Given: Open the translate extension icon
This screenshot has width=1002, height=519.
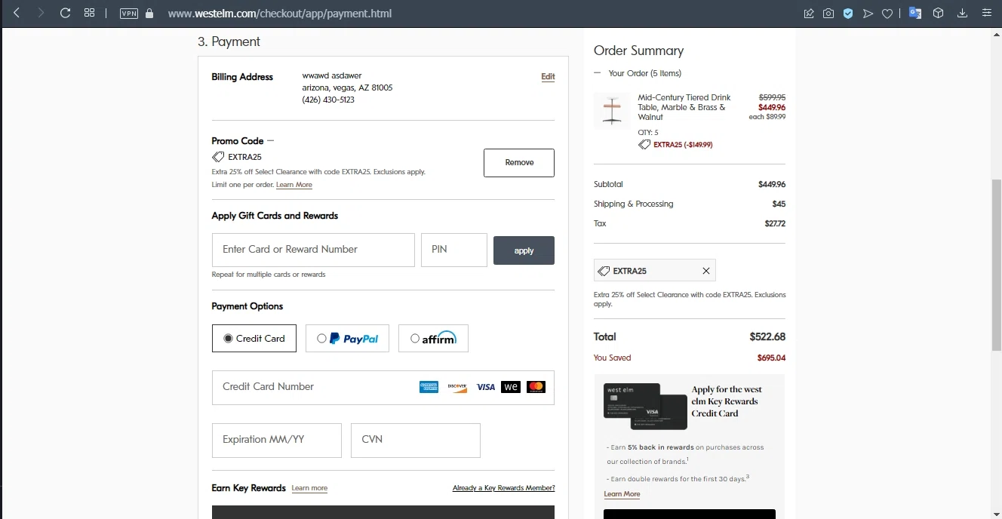Looking at the screenshot, I should (915, 13).
